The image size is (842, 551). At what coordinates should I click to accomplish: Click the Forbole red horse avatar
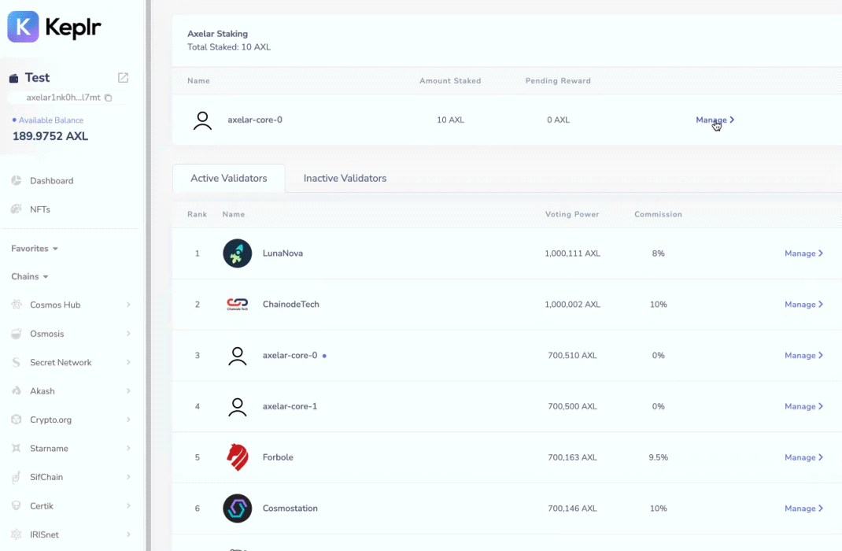(x=238, y=457)
